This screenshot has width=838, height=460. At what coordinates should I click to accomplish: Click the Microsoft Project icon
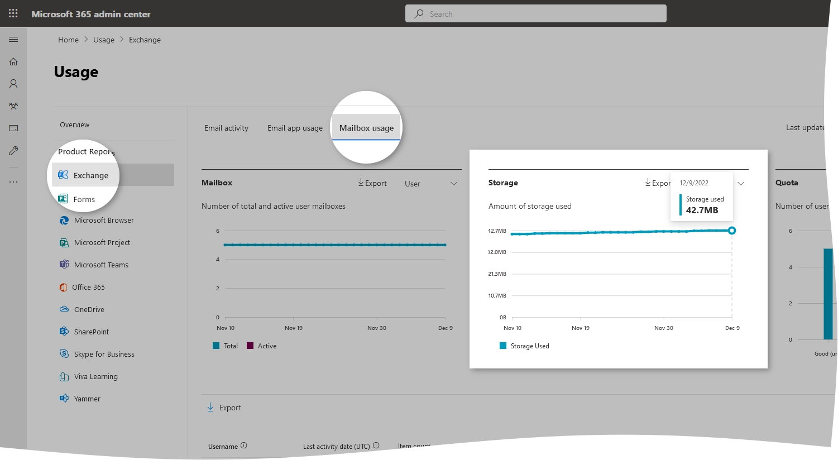click(x=64, y=243)
